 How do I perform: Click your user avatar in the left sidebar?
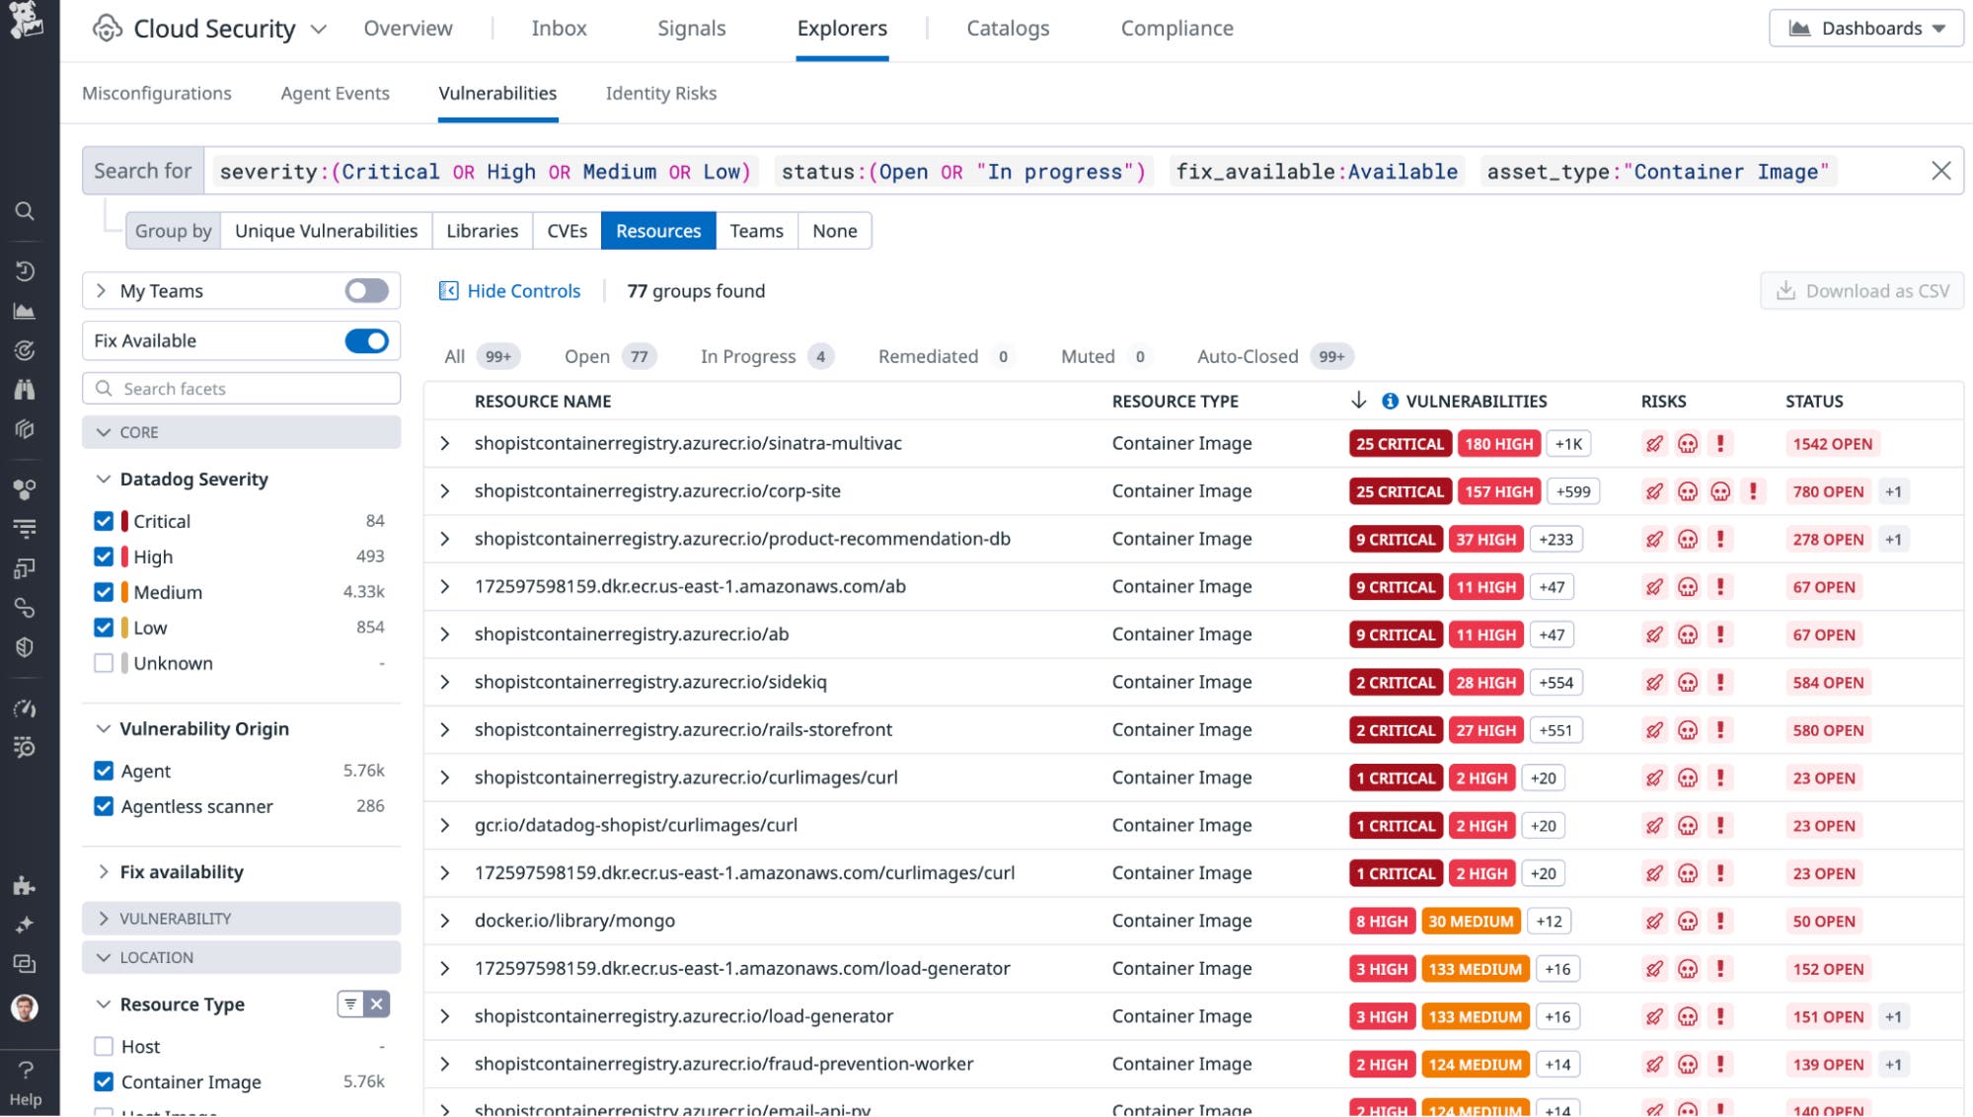point(27,1008)
